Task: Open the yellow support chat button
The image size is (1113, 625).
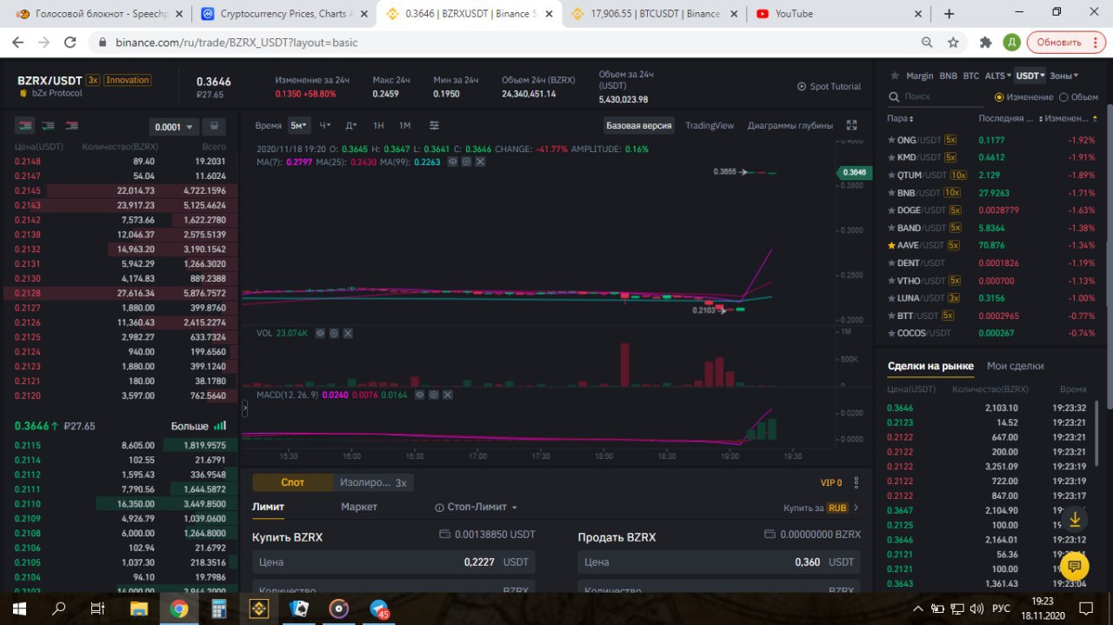Action: [1075, 567]
